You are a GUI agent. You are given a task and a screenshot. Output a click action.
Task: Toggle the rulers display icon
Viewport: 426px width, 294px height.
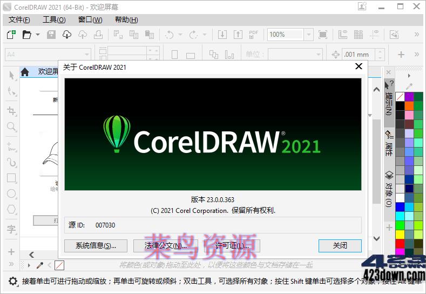point(343,35)
